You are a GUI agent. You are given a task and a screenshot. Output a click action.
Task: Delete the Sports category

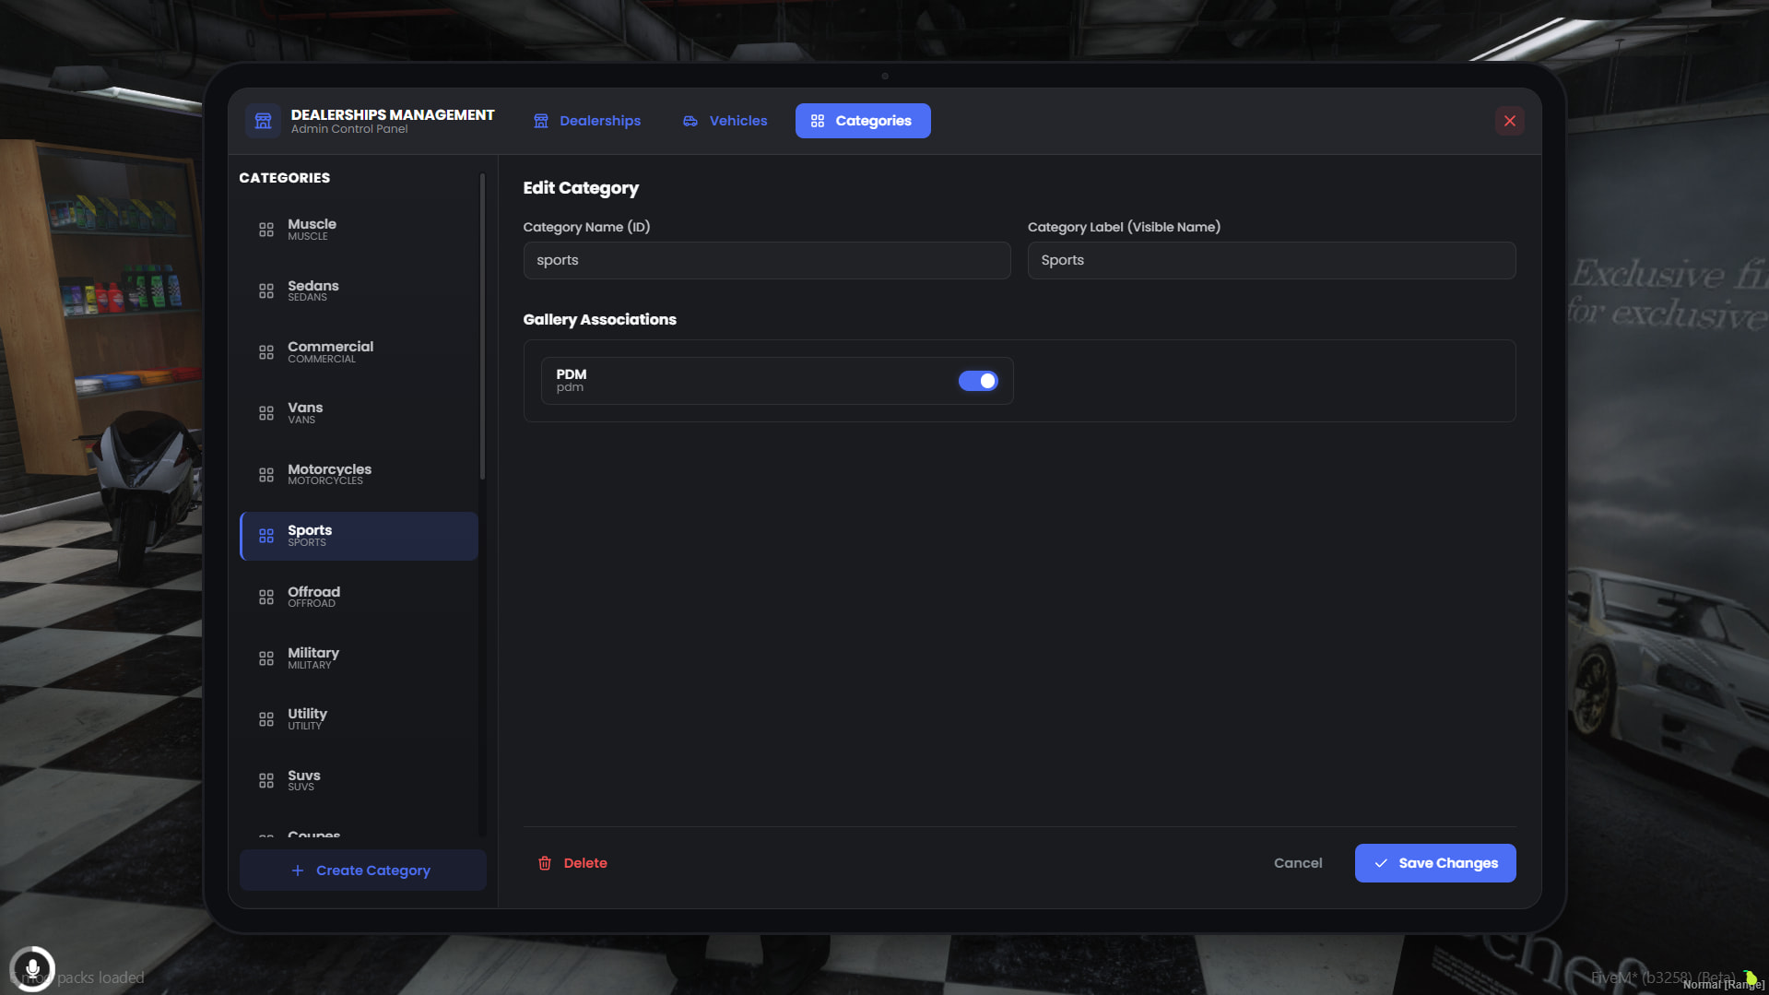pos(572,863)
